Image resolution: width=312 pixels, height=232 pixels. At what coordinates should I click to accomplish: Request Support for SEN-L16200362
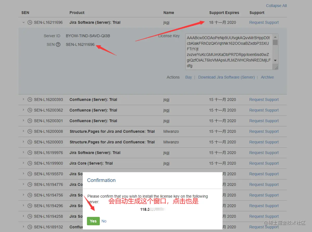click(264, 110)
